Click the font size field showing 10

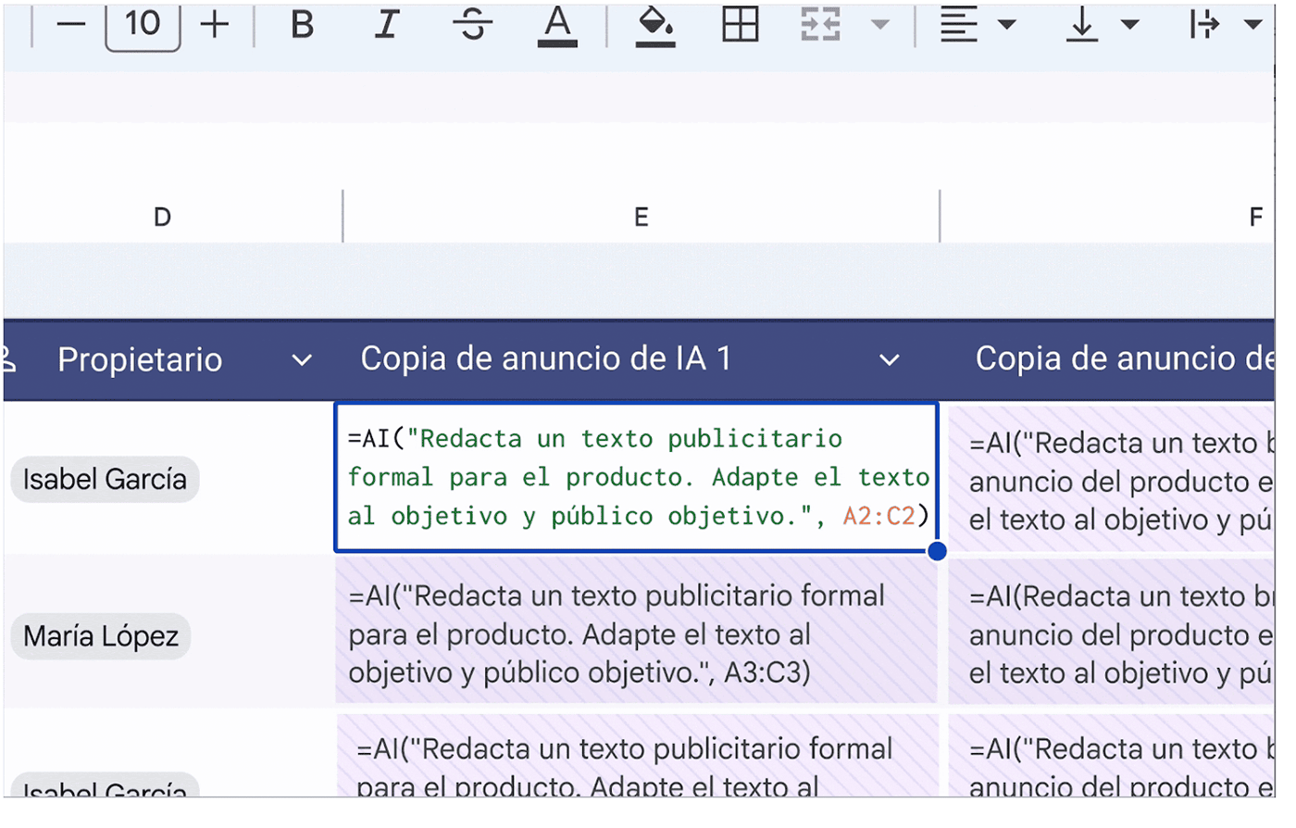[x=143, y=25]
